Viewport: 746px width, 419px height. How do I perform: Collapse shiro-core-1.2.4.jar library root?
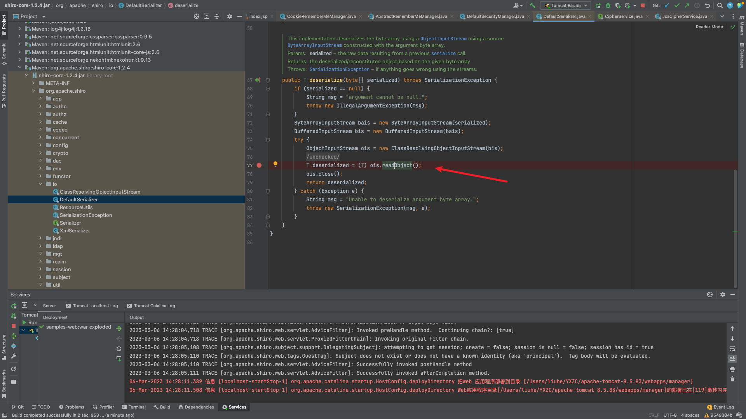pyautogui.click(x=26, y=75)
